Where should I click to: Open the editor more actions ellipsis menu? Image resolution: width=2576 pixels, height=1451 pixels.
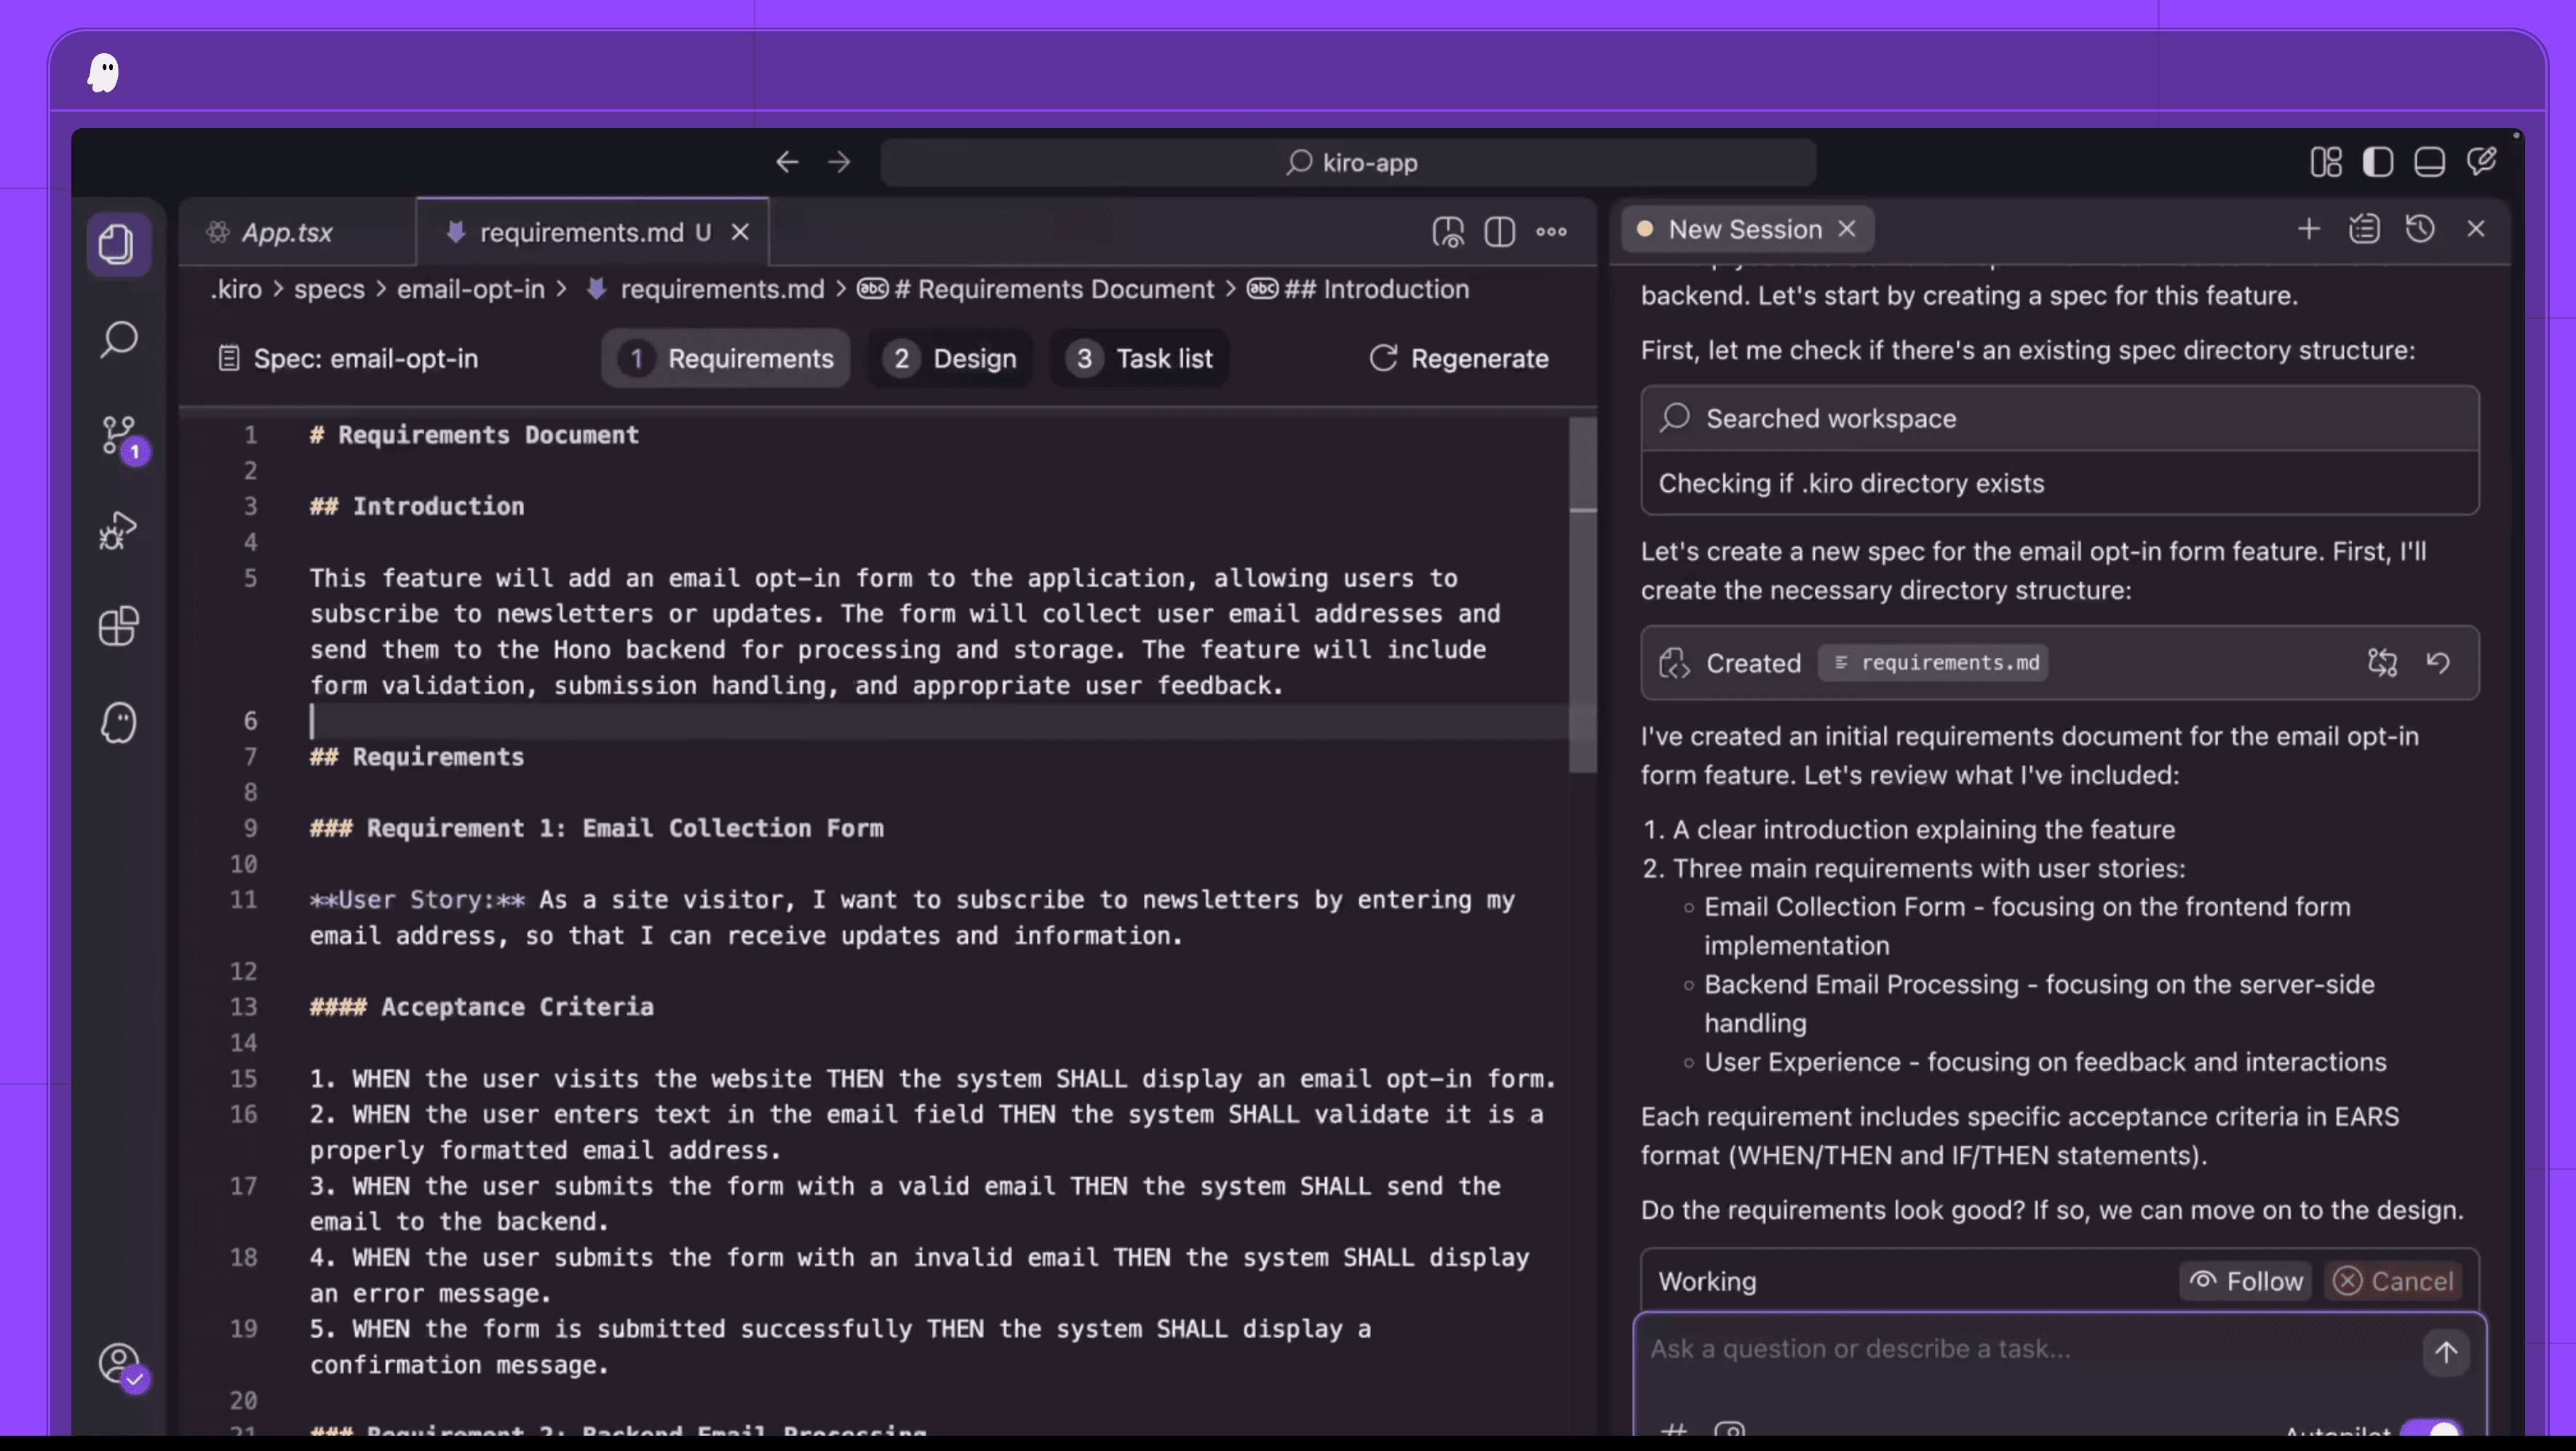1551,232
